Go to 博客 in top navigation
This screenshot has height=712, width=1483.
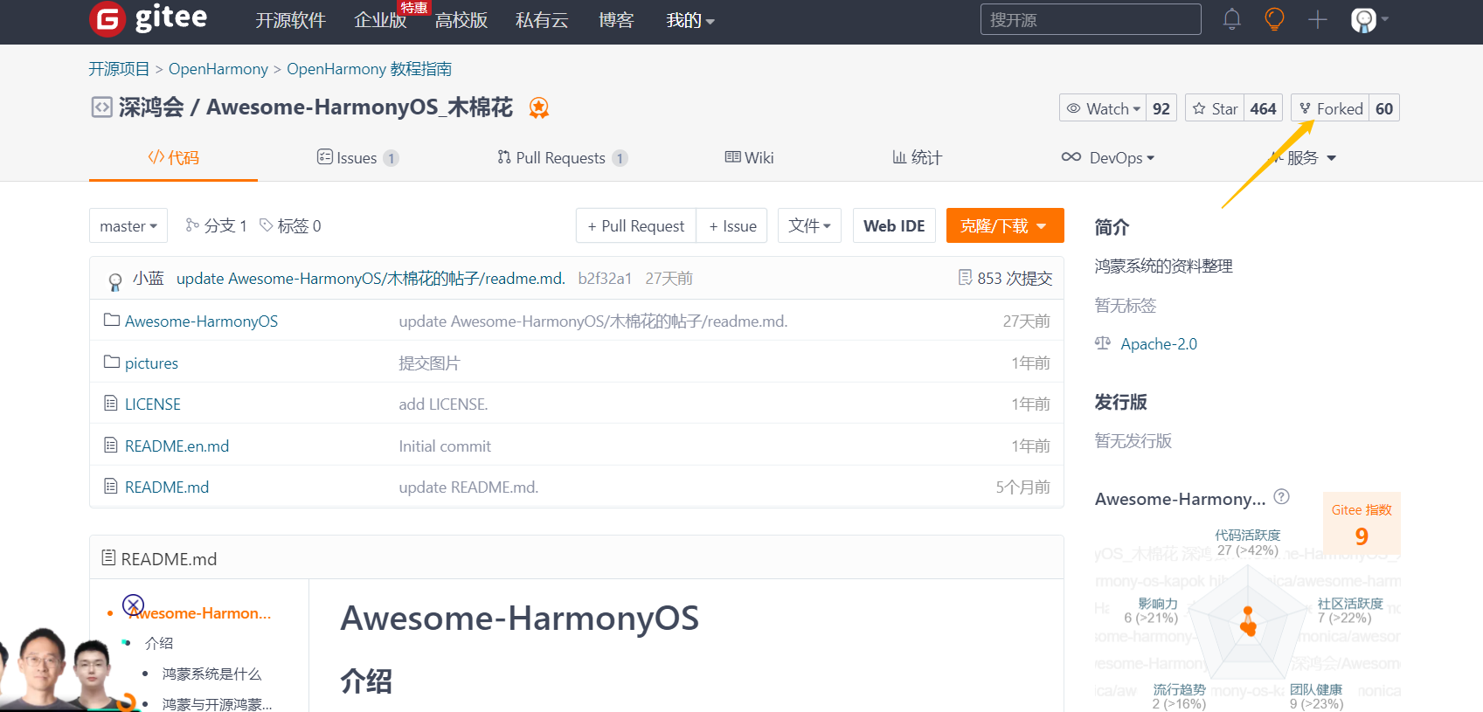tap(616, 20)
